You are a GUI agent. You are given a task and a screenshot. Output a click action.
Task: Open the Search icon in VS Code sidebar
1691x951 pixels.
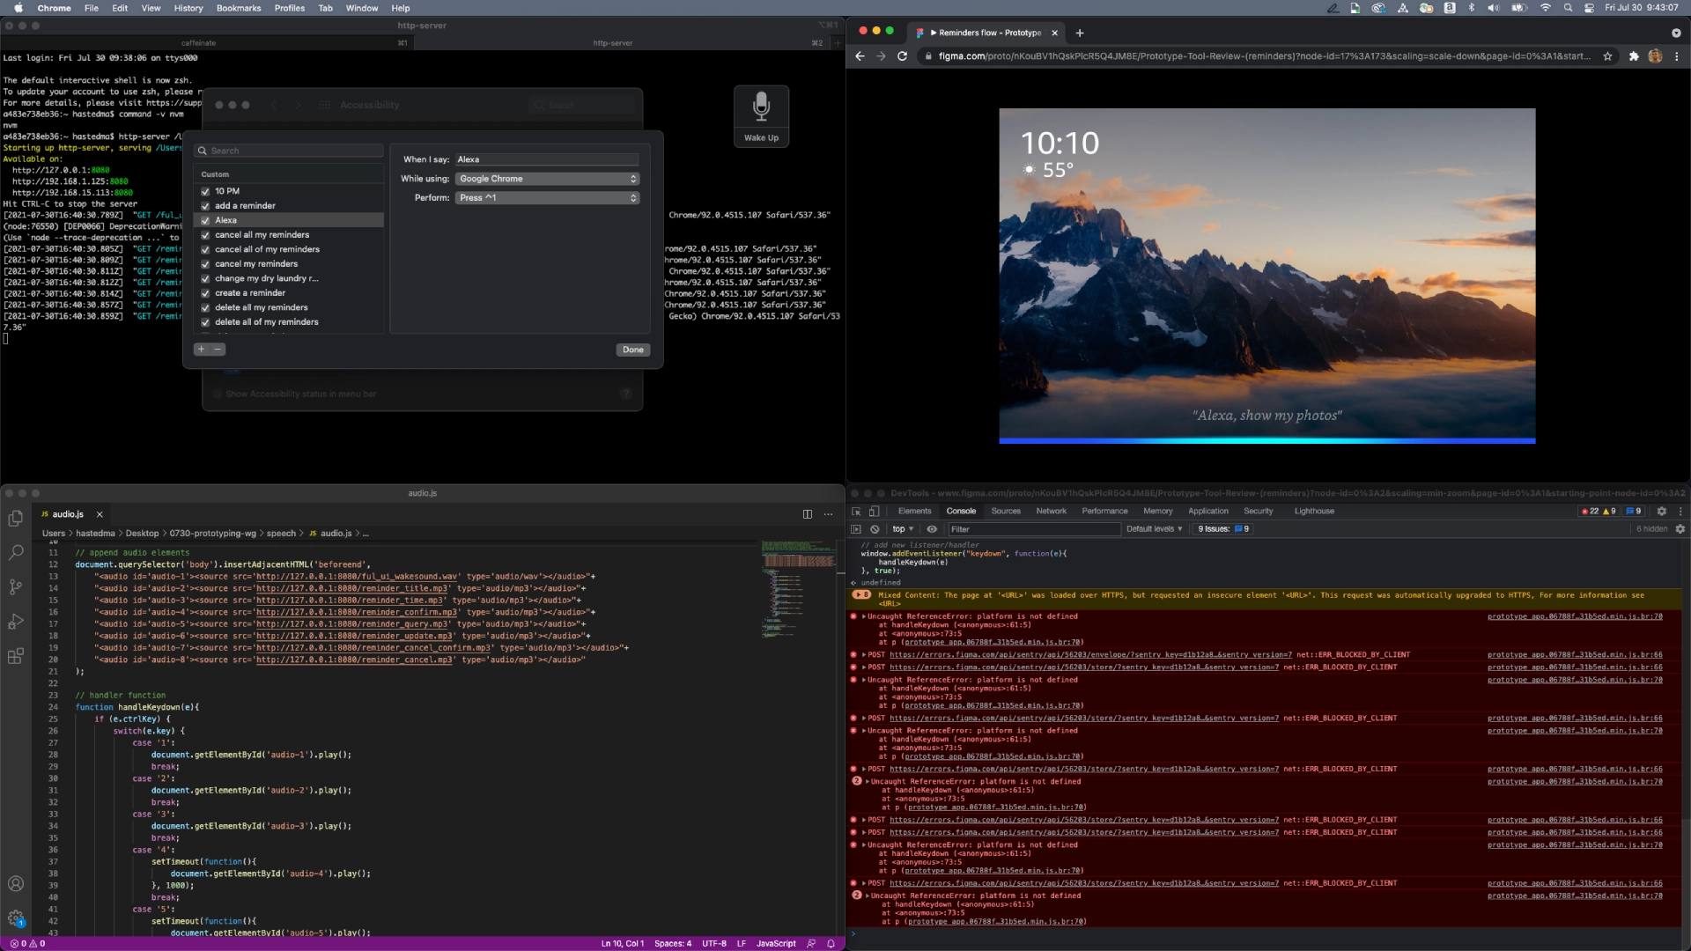coord(15,553)
